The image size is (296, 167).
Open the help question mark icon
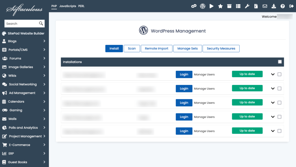pyautogui.click(x=282, y=6)
